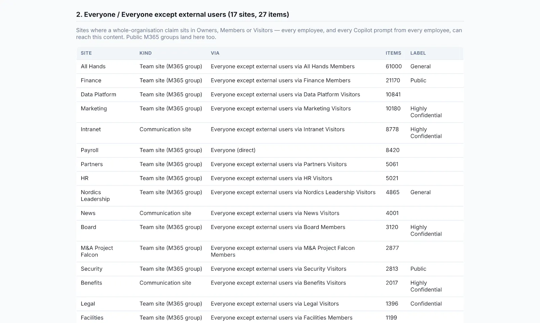The image size is (540, 323).
Task: Select the KIND column header
Action: click(145, 53)
